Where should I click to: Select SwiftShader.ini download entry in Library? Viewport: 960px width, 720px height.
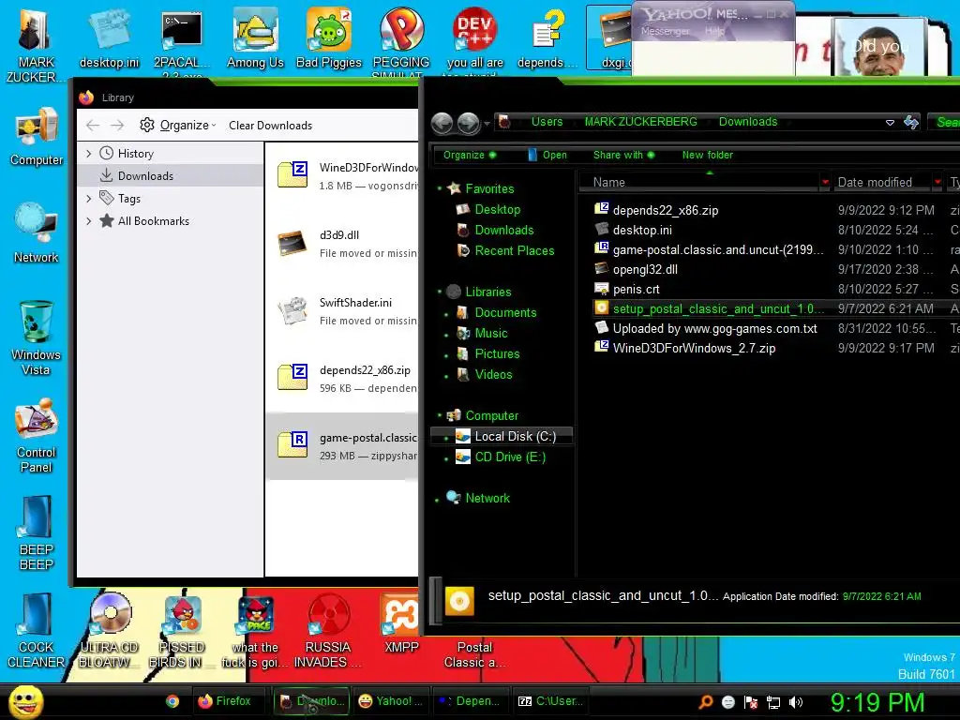tap(343, 311)
